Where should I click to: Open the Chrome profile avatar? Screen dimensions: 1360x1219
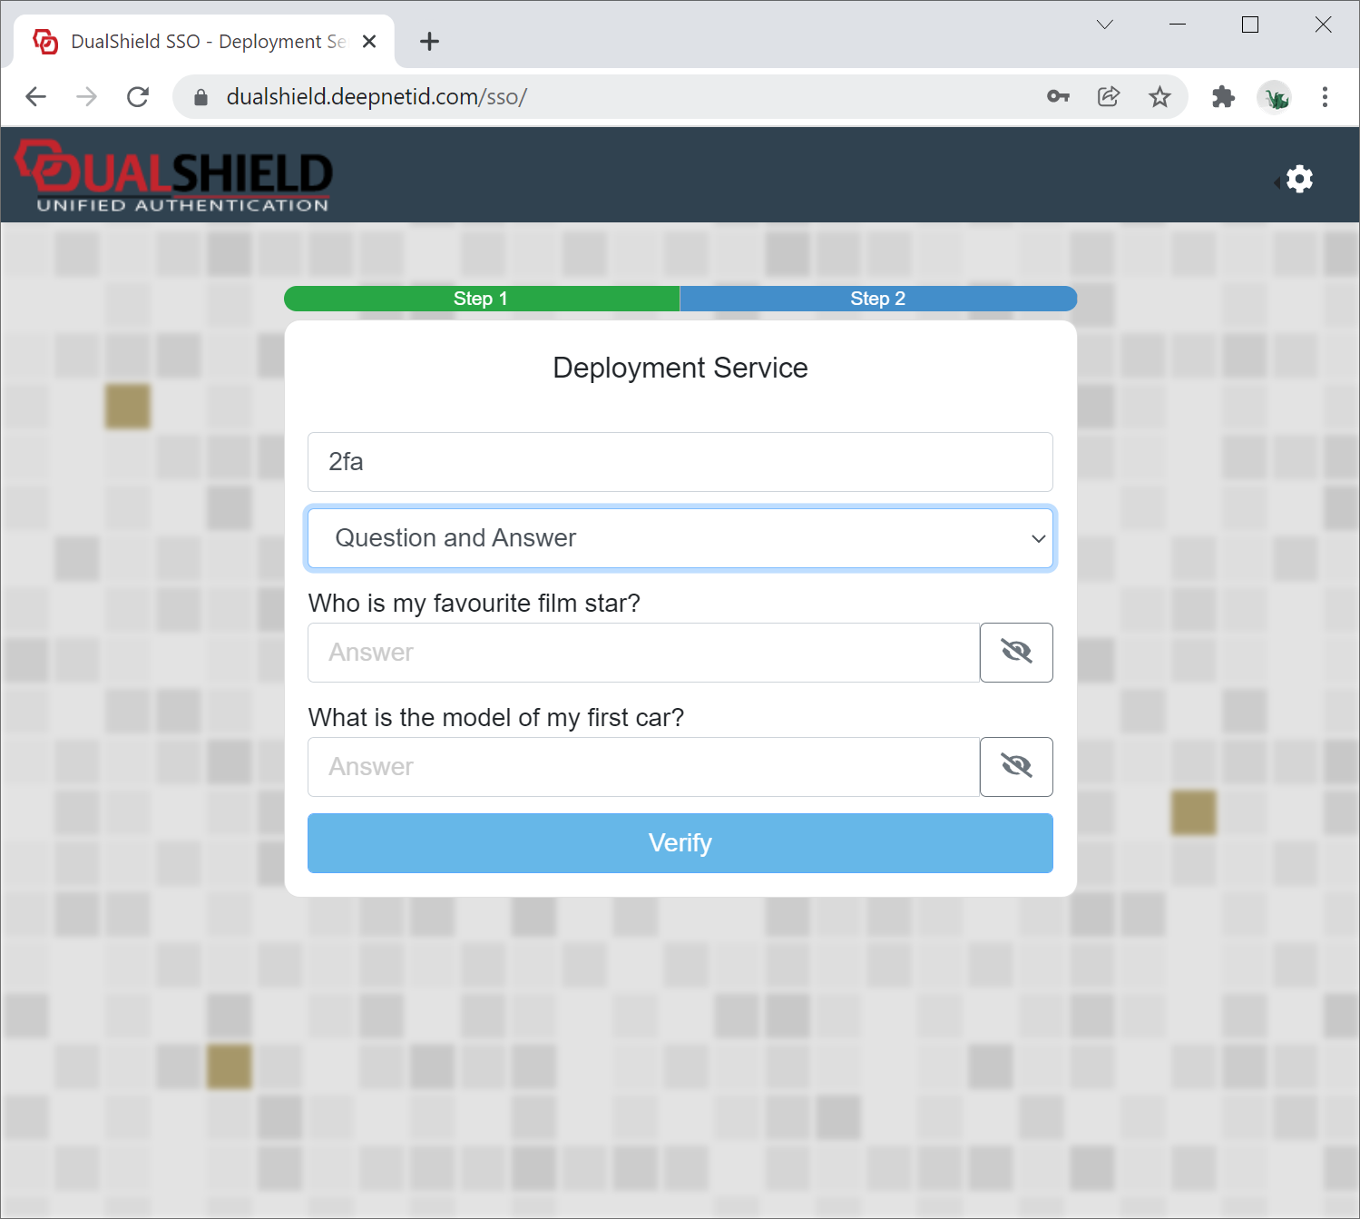tap(1275, 97)
